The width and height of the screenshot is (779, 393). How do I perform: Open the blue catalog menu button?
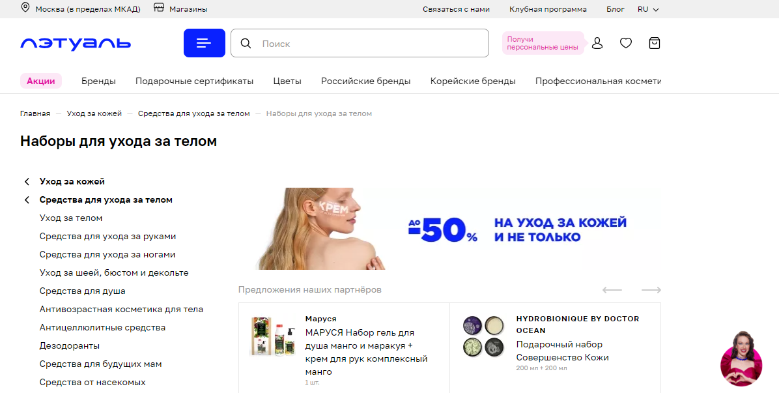click(204, 43)
